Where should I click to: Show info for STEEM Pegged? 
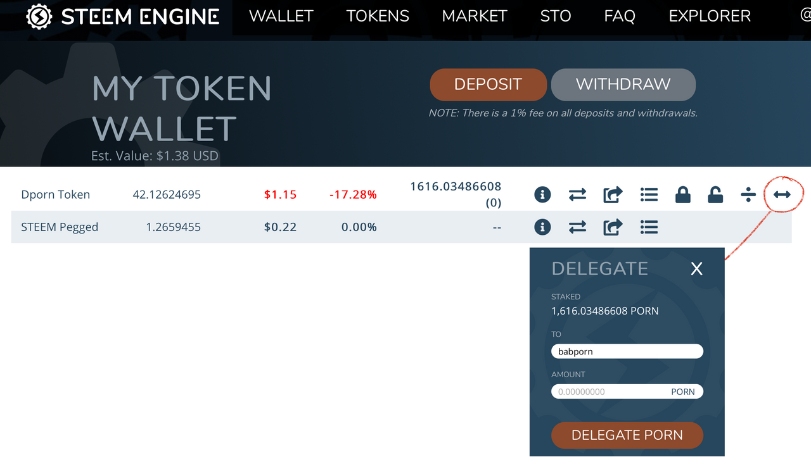tap(542, 227)
